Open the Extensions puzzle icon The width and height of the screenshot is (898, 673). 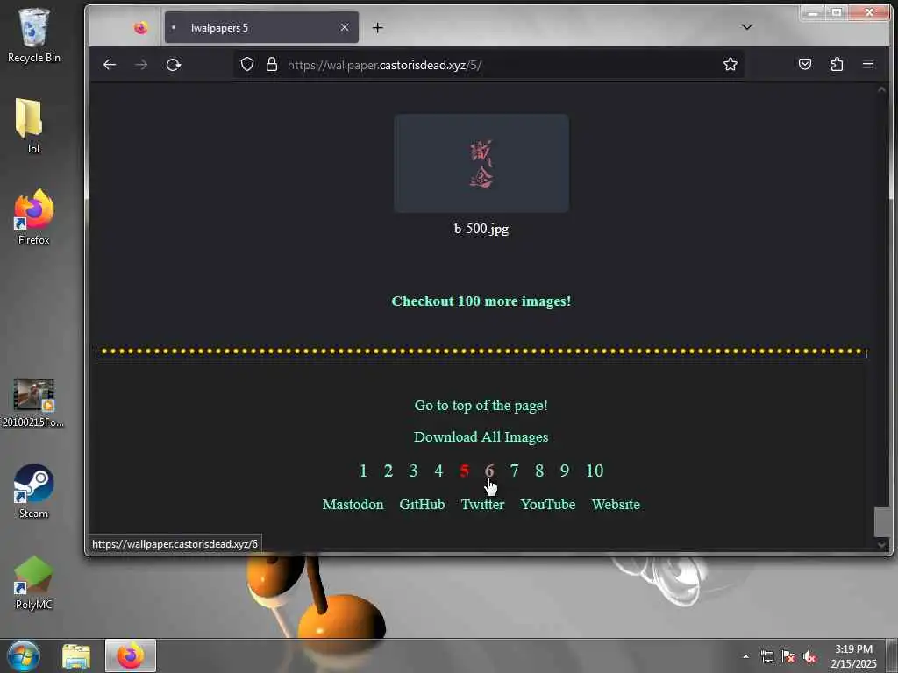(837, 64)
